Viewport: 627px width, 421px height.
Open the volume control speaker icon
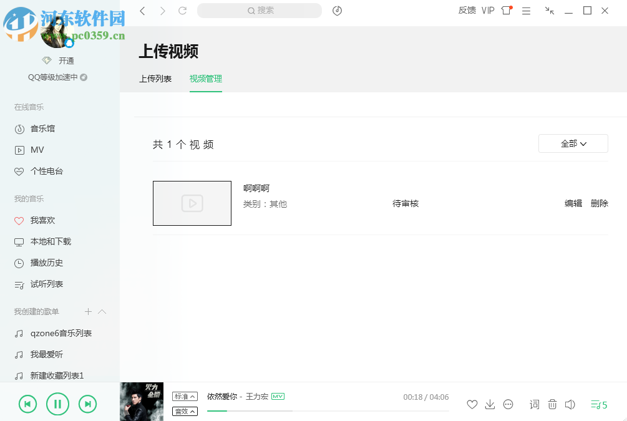tap(570, 404)
